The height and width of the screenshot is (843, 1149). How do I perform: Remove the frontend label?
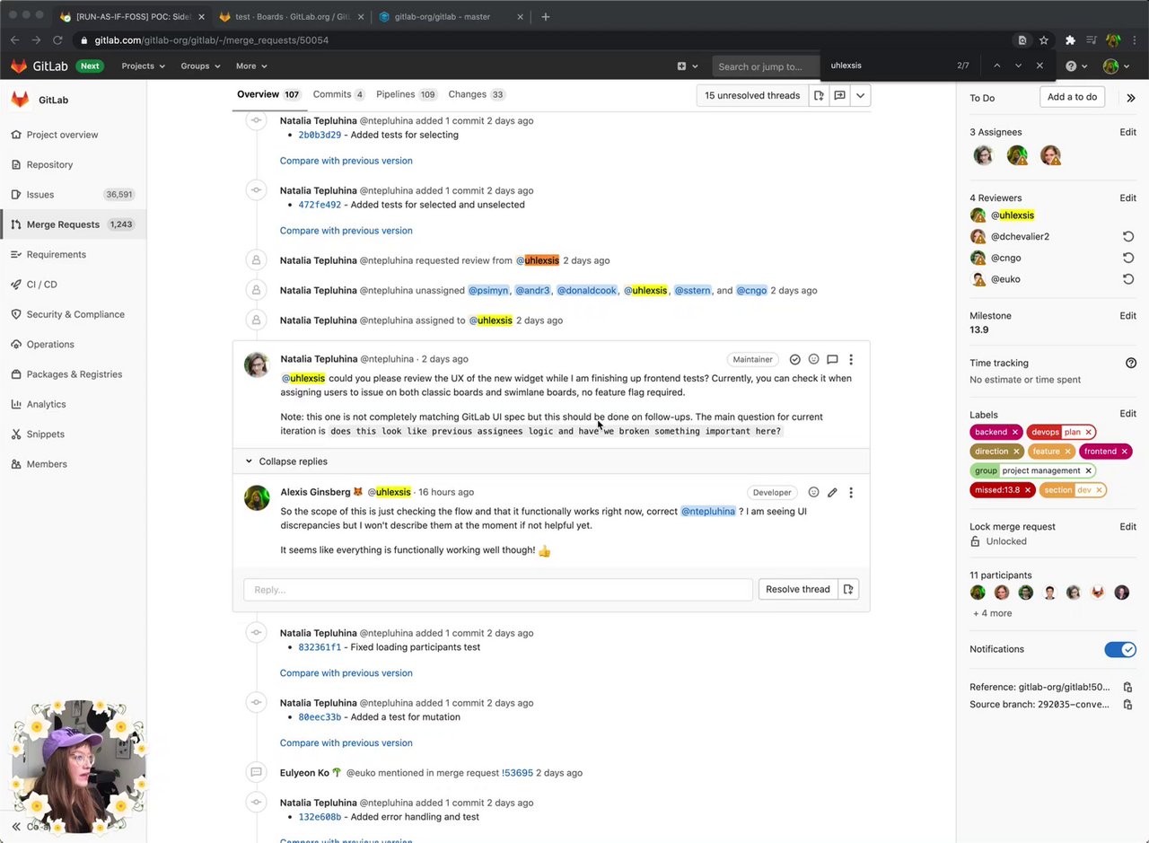[1124, 452]
